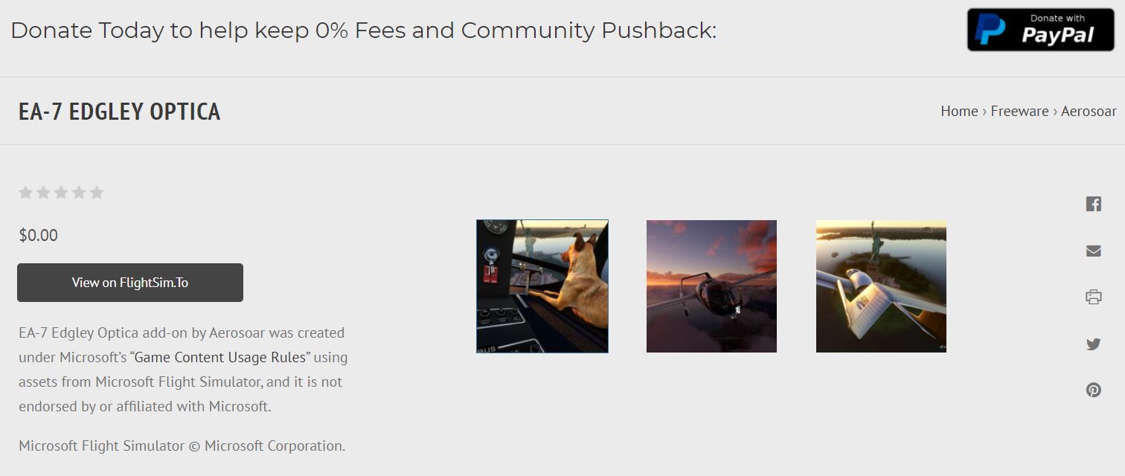Click the second rating star
This screenshot has width=1125, height=476.
(43, 193)
